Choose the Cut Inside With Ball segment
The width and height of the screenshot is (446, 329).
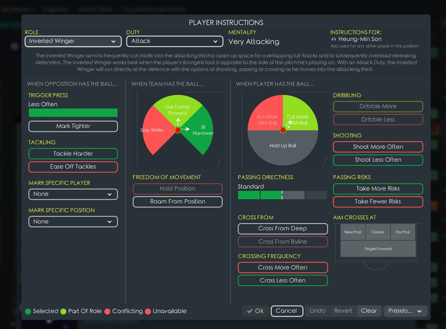(x=299, y=117)
